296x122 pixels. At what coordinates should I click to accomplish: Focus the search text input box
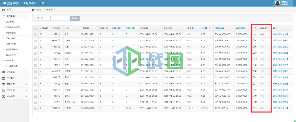click(59, 18)
